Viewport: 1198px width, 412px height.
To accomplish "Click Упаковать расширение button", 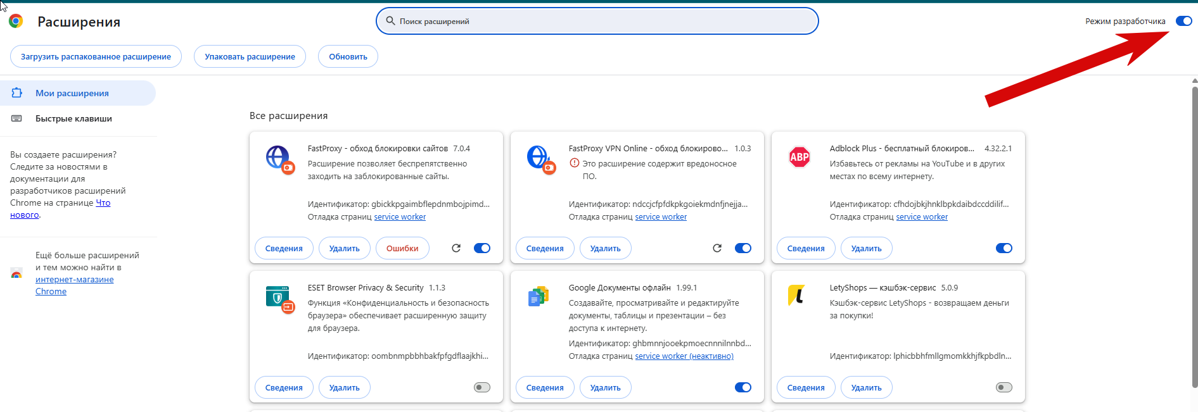I will pos(250,56).
